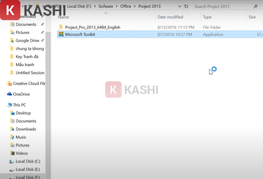The width and height of the screenshot is (263, 179).
Task: Select Desktop label in navigation pane
Action: coord(23,113)
